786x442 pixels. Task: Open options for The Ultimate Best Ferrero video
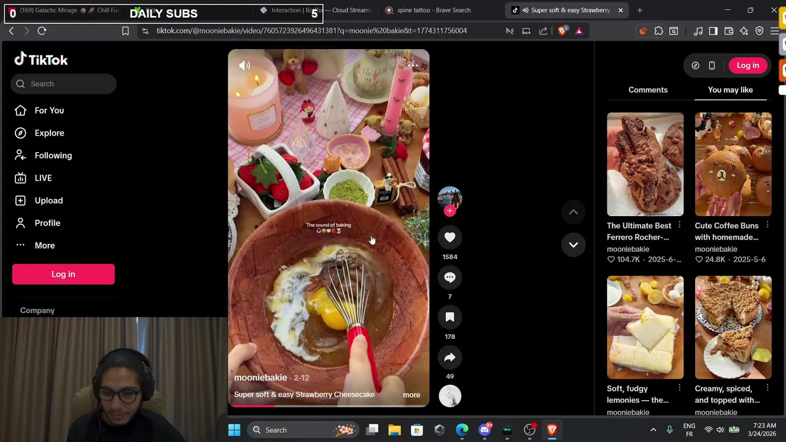coord(679,225)
